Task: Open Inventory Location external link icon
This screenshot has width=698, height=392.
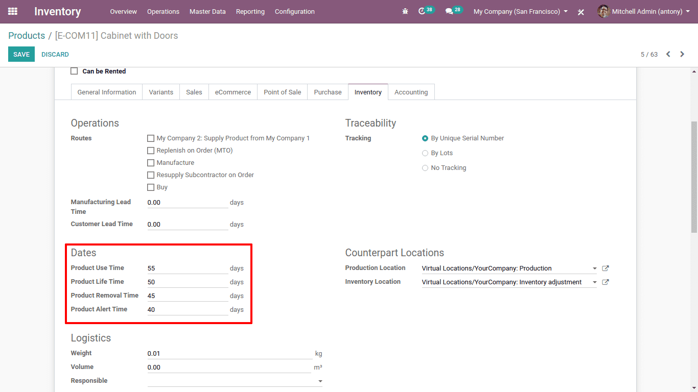Action: pos(606,282)
